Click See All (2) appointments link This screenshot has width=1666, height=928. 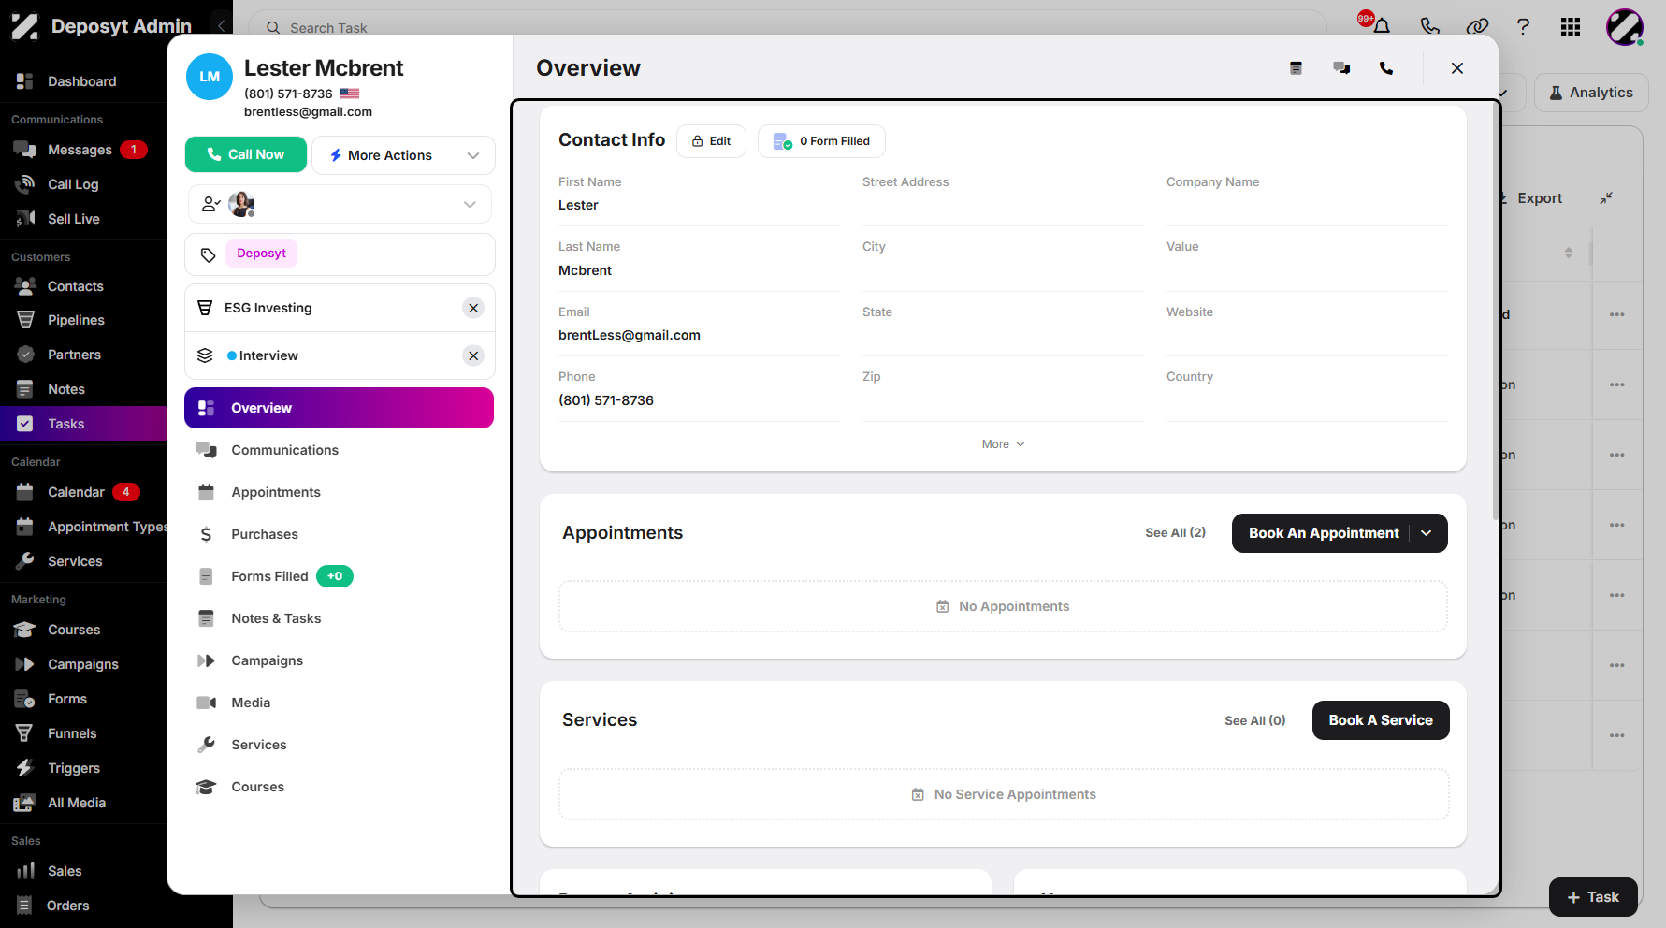click(1175, 532)
